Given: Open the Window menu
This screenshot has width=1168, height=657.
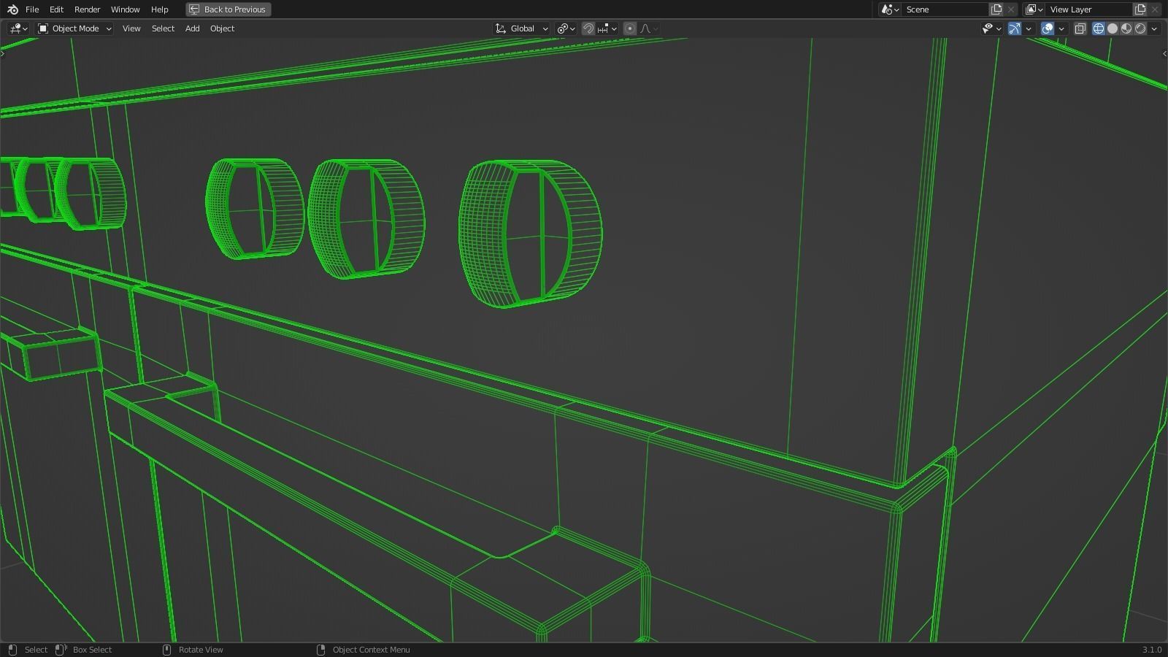Looking at the screenshot, I should (x=126, y=9).
